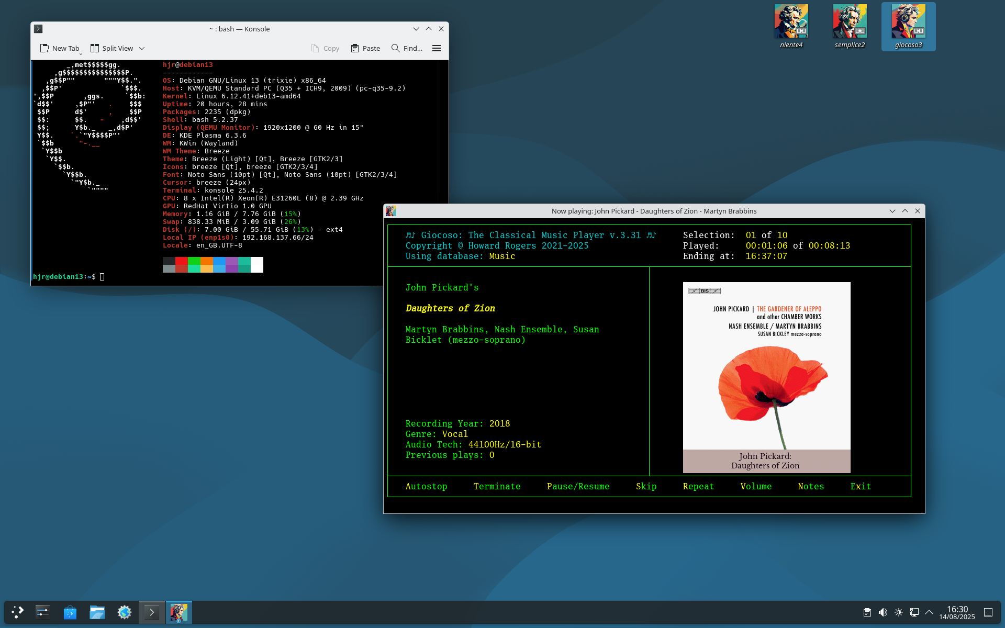Click the Konsole title "~ : bash — Konsole"
The width and height of the screenshot is (1005, 628).
coord(239,29)
